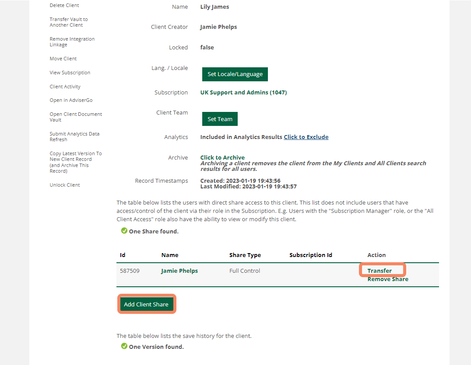The height and width of the screenshot is (365, 471).
Task: Open Transfer Vault to Another Client
Action: pyautogui.click(x=69, y=22)
